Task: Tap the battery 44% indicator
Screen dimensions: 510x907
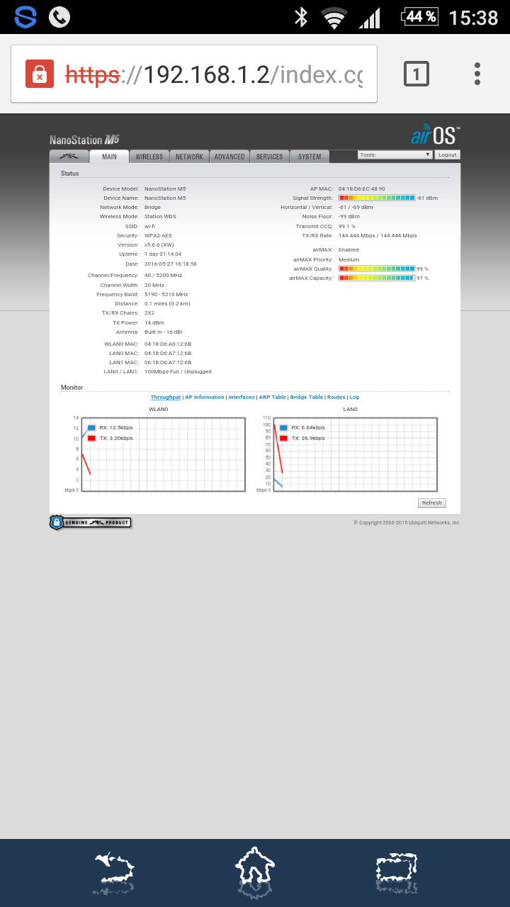Action: tap(420, 16)
